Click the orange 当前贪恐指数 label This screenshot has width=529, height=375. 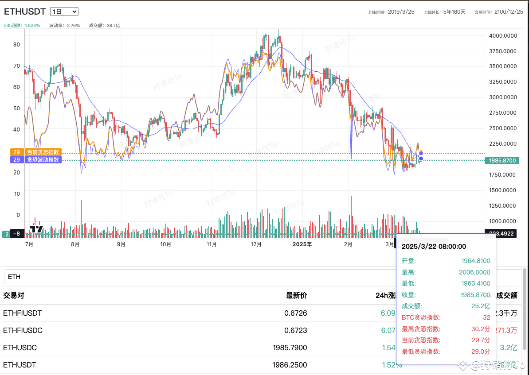point(42,152)
